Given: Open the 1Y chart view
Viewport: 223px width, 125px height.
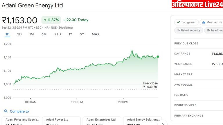Looking at the screenshot, I should pyautogui.click(x=70, y=34).
